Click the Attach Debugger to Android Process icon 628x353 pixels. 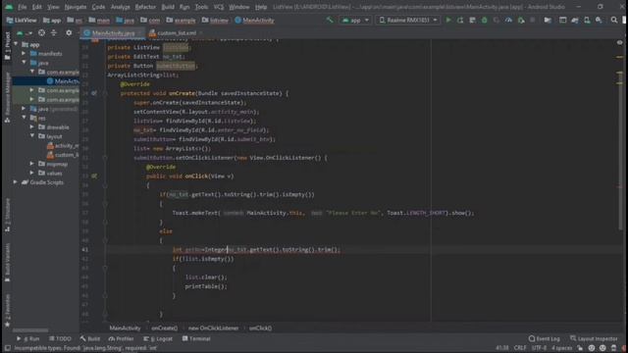point(521,20)
